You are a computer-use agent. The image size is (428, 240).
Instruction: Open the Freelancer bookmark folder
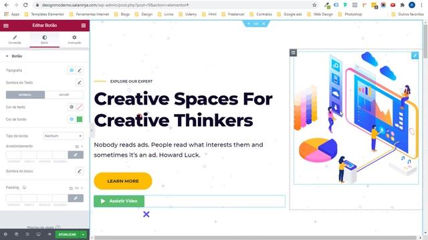pyautogui.click(x=233, y=14)
